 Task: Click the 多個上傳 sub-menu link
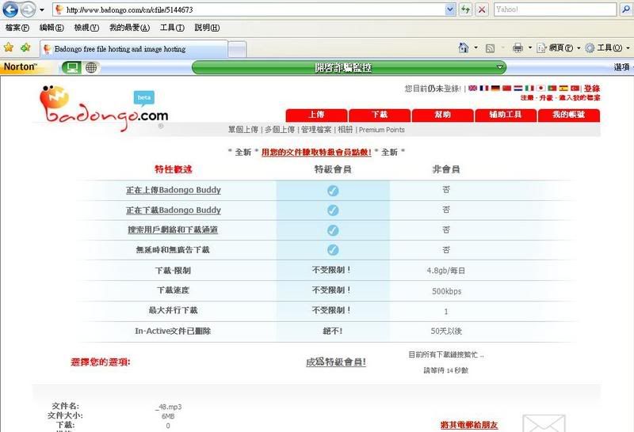[x=280, y=130]
